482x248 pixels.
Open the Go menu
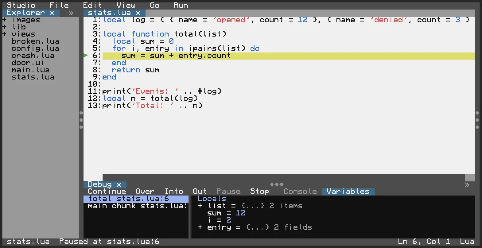click(155, 5)
